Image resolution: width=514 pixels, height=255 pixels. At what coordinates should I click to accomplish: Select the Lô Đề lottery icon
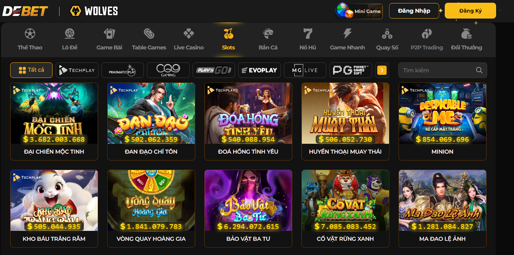click(70, 34)
